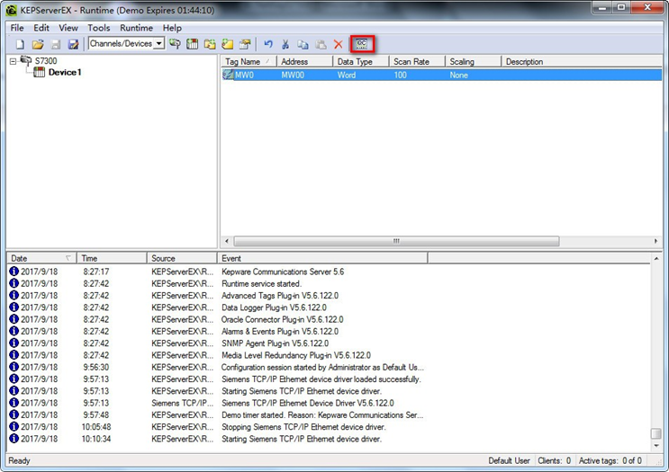The width and height of the screenshot is (669, 472).
Task: Select the 'Demo timer started' log entry
Action: (328, 414)
